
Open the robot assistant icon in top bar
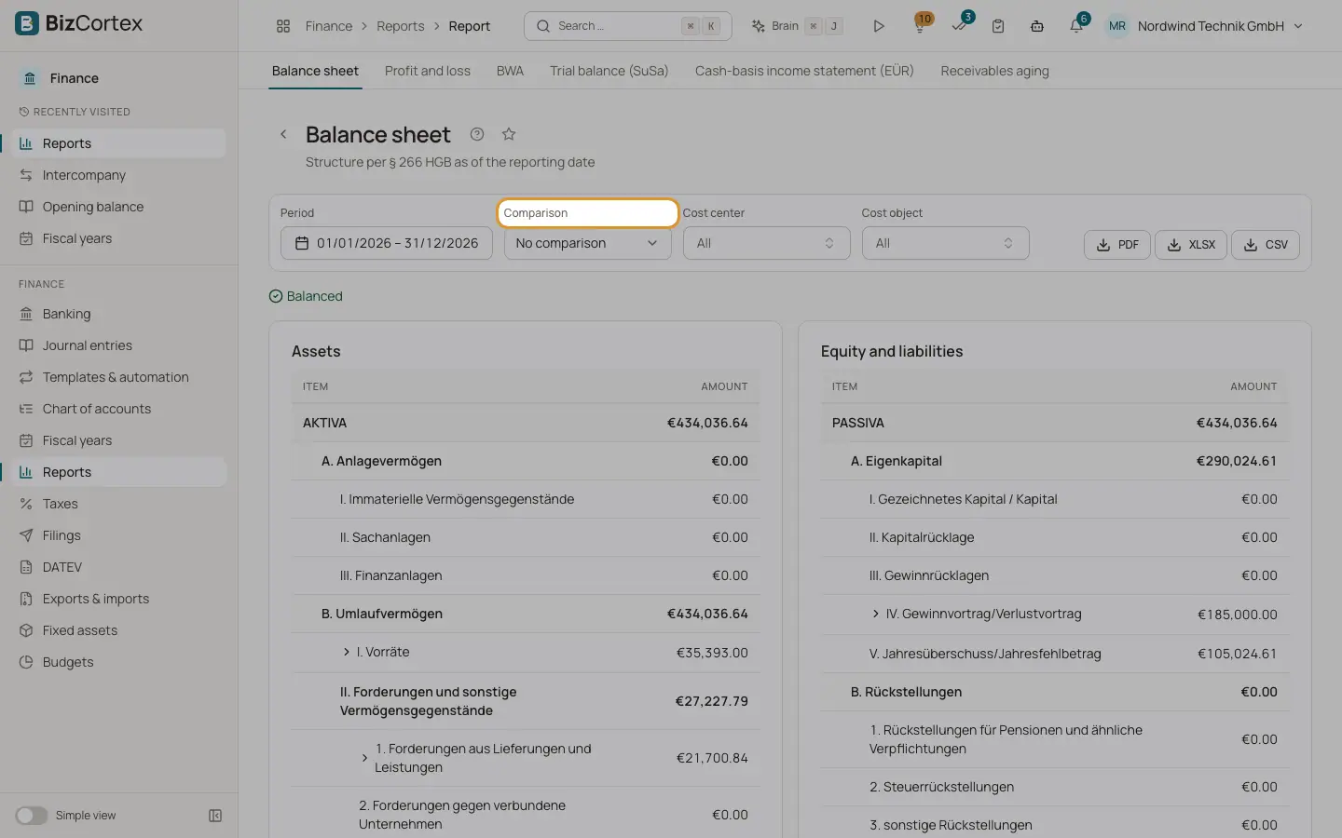(1037, 26)
